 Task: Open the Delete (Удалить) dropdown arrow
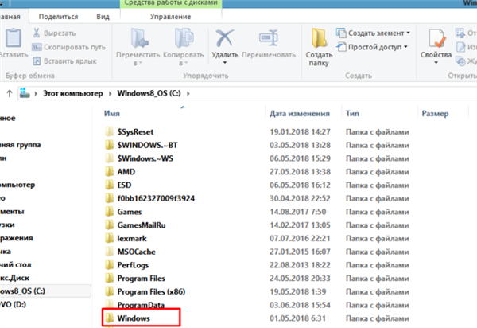pyautogui.click(x=225, y=63)
